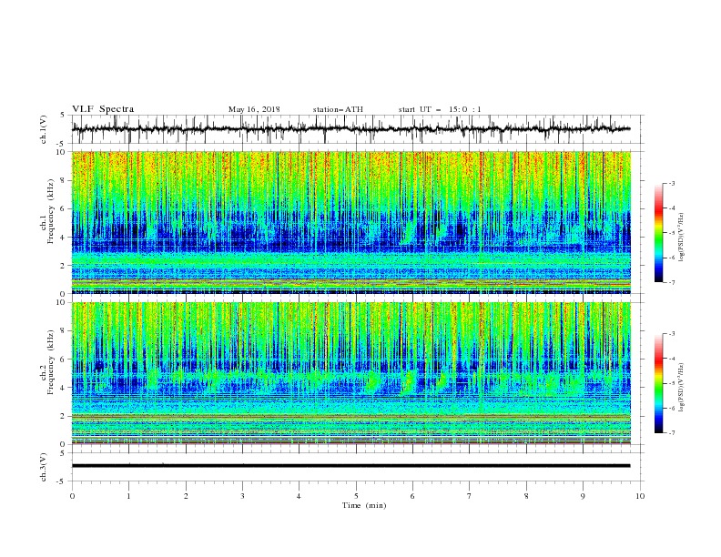Click the "station=ATH" header text

pyautogui.click(x=338, y=109)
